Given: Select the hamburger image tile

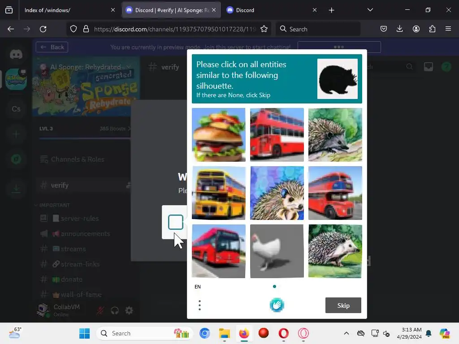Looking at the screenshot, I should [x=218, y=135].
